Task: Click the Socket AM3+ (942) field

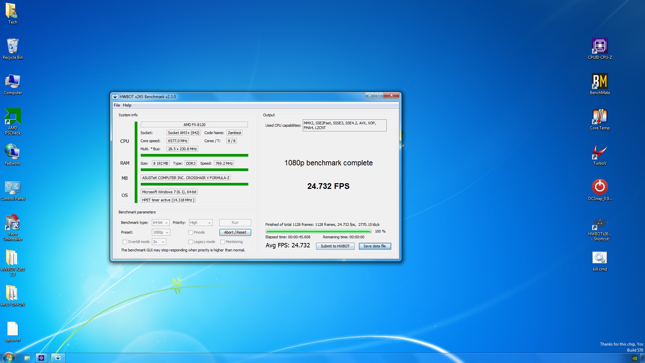Action: (x=184, y=133)
